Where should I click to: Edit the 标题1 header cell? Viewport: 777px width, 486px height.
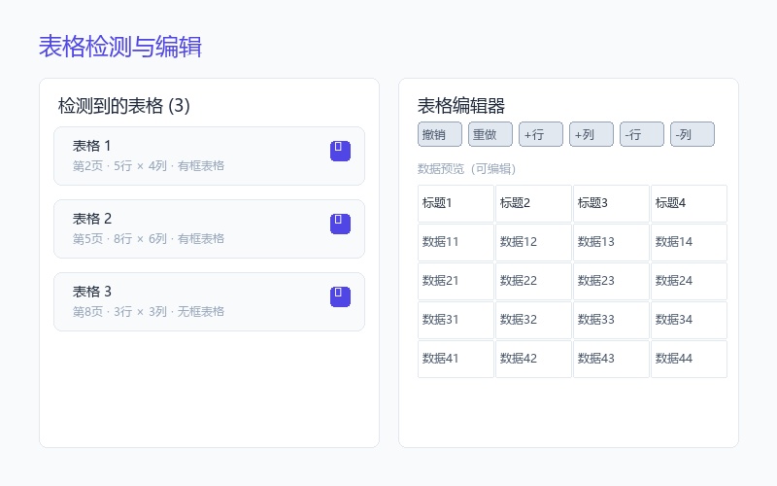456,203
